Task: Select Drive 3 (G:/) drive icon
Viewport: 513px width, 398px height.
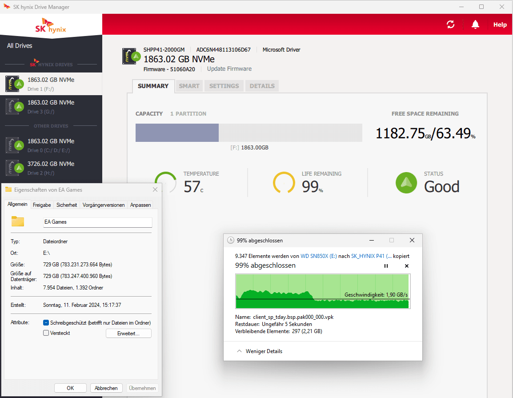Action: pos(14,107)
